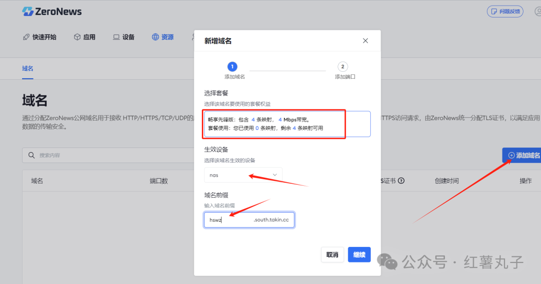541x284 pixels.
Task: Click the magnifier search icon
Action: [32, 155]
